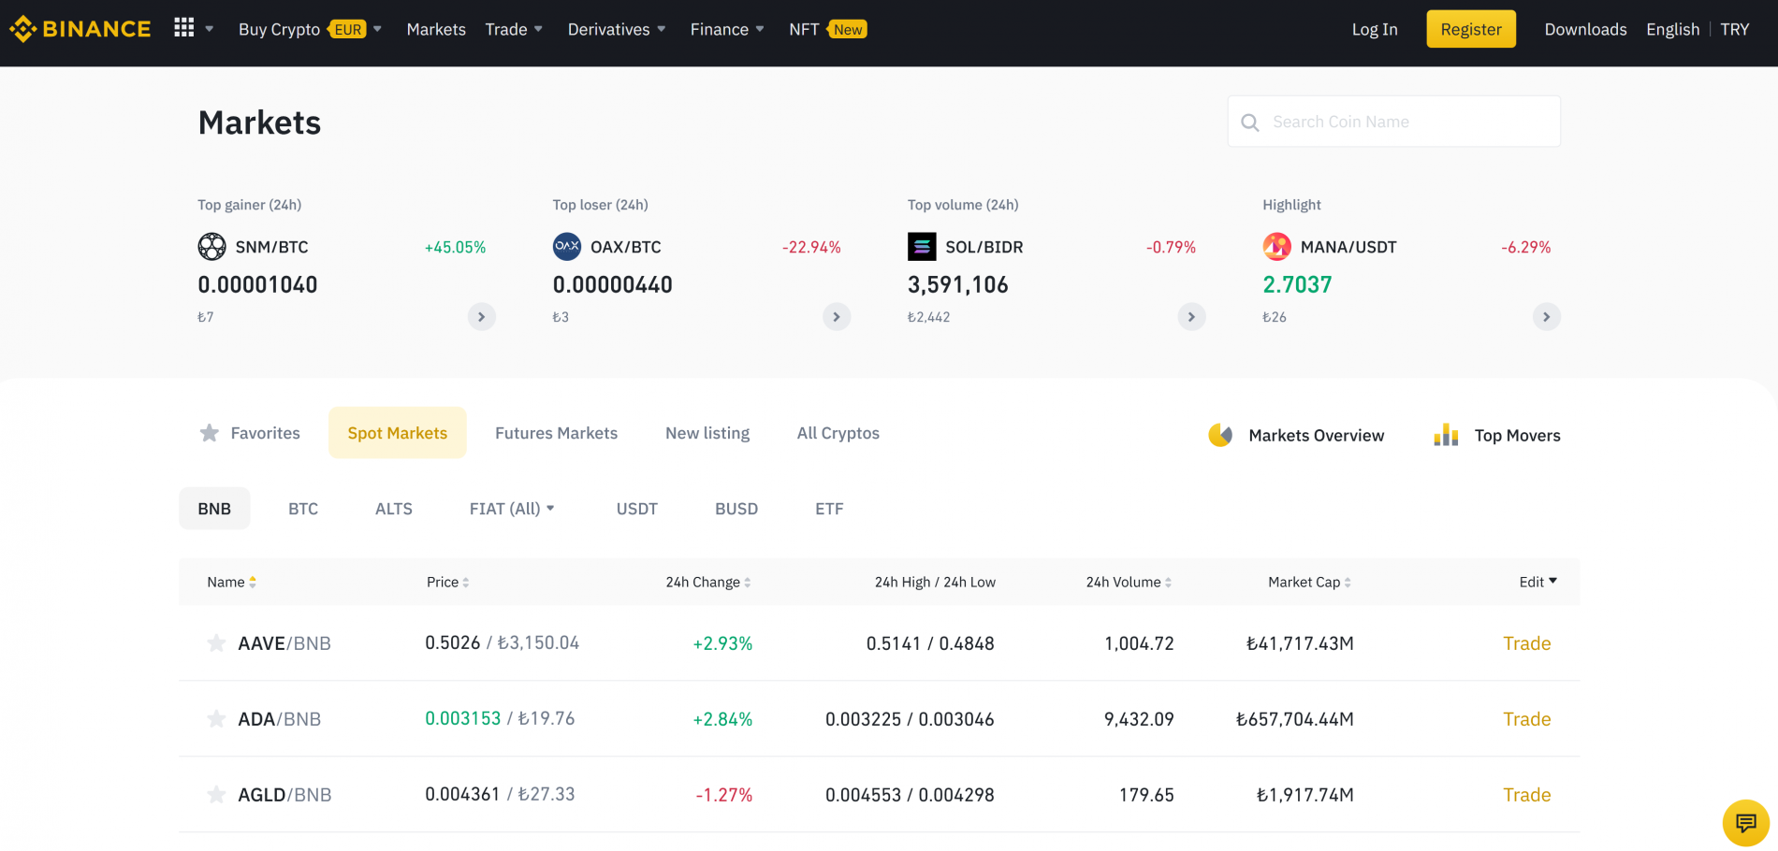Toggle favorite star for ADA/BNB
The image size is (1778, 851).
click(x=216, y=719)
